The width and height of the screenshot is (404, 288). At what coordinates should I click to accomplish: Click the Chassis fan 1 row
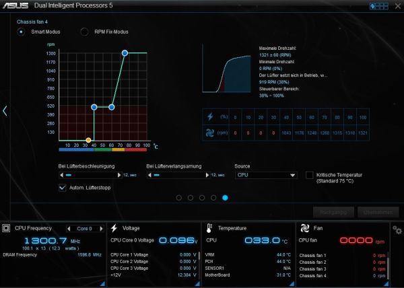[x=342, y=255]
